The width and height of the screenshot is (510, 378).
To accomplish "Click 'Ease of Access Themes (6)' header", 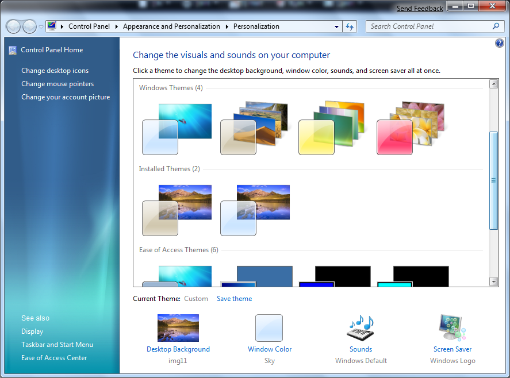I will [179, 250].
